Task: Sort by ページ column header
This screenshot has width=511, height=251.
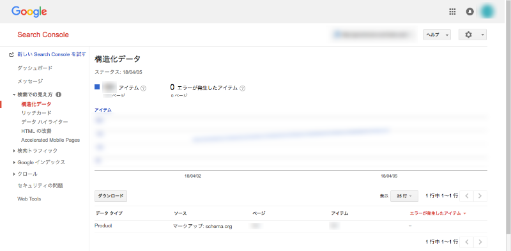Action: [x=259, y=213]
